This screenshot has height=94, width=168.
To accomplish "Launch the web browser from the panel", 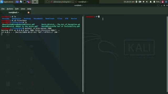I will coord(21,2).
